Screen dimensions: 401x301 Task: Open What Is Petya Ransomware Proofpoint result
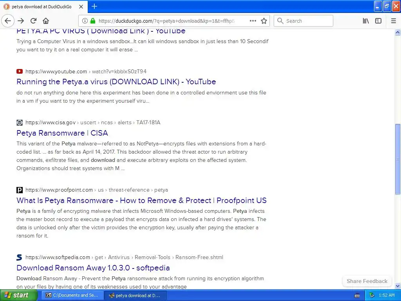coord(141,200)
